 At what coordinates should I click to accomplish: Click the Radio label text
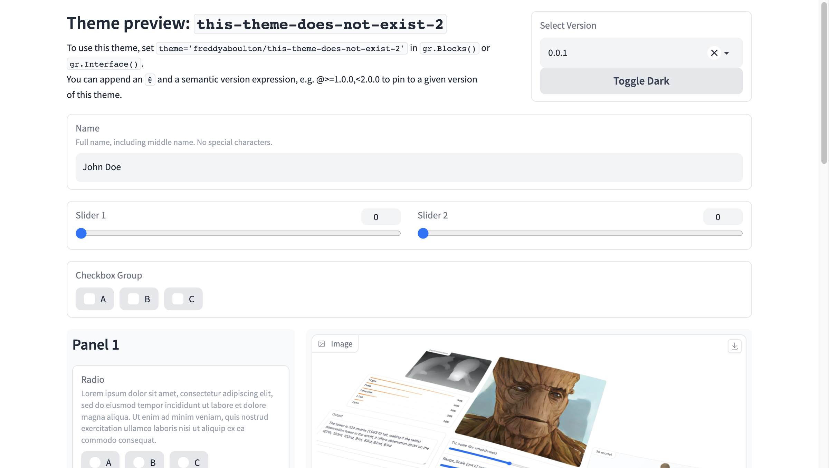(x=93, y=380)
